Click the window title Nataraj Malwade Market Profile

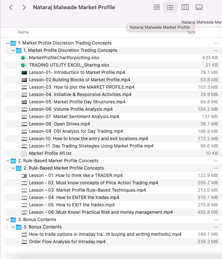(x=74, y=7)
